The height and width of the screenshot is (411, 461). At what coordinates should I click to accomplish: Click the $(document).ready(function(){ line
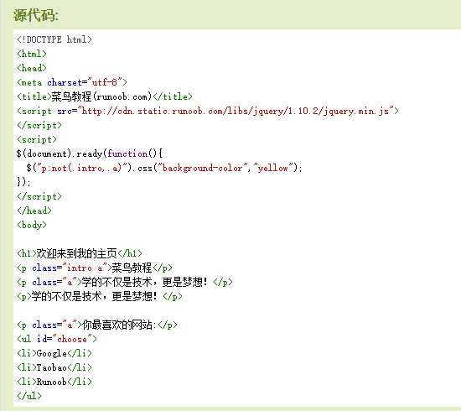pyautogui.click(x=90, y=153)
